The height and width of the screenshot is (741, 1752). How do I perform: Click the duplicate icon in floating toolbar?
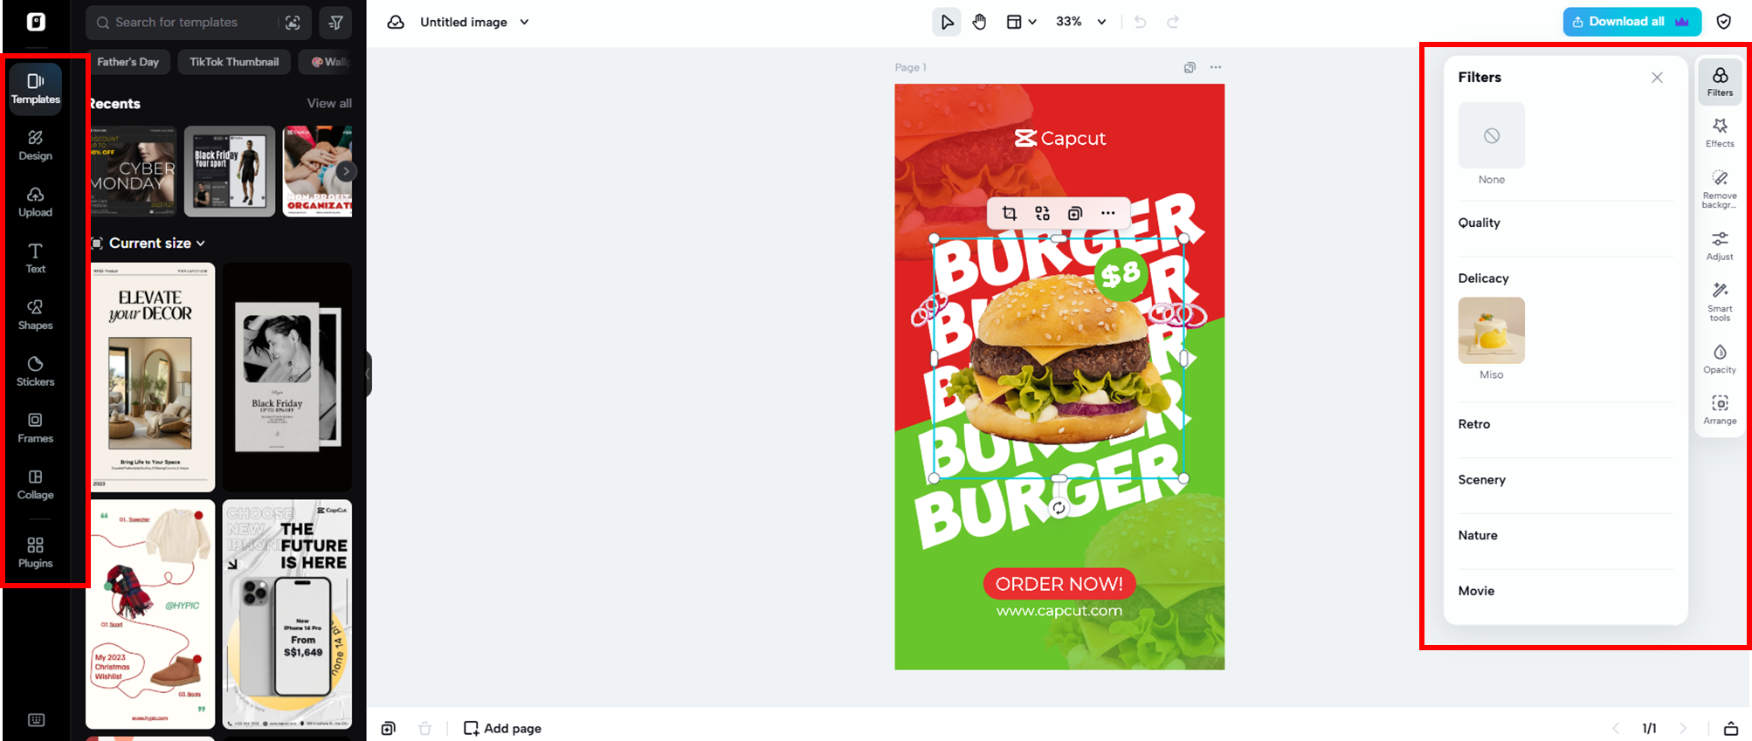click(x=1075, y=213)
